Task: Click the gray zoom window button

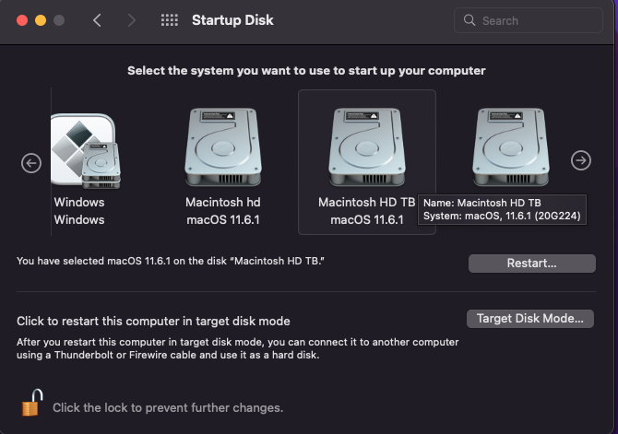Action: 59,20
